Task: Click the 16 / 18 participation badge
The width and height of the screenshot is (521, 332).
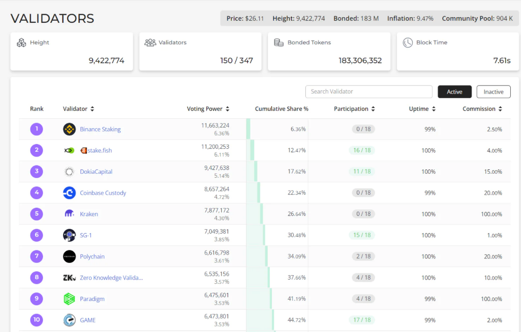Action: coord(362,151)
